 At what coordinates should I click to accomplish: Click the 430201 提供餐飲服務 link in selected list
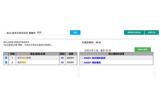click(x=94, y=58)
